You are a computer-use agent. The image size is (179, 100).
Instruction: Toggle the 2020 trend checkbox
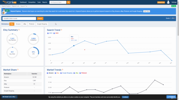(54, 33)
